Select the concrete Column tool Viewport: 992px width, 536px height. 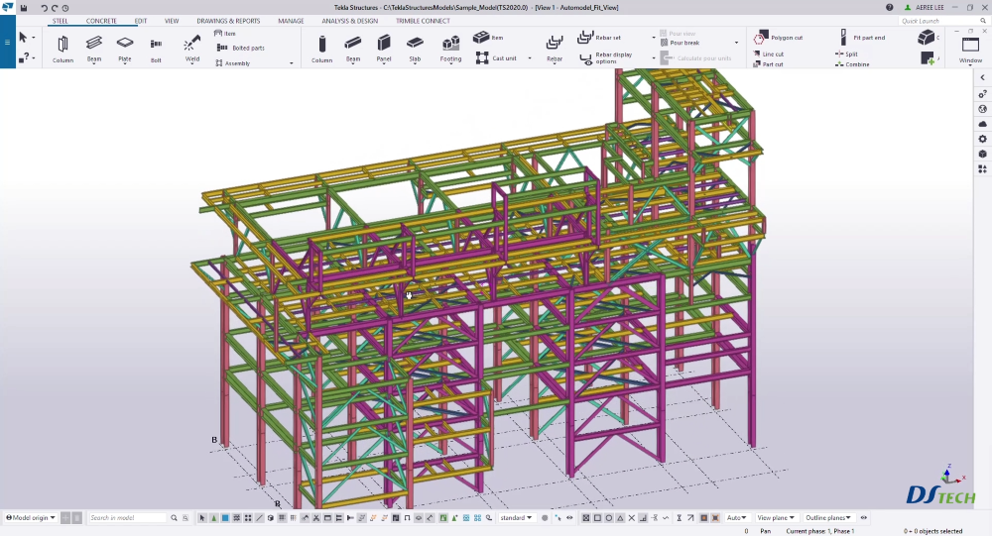321,49
